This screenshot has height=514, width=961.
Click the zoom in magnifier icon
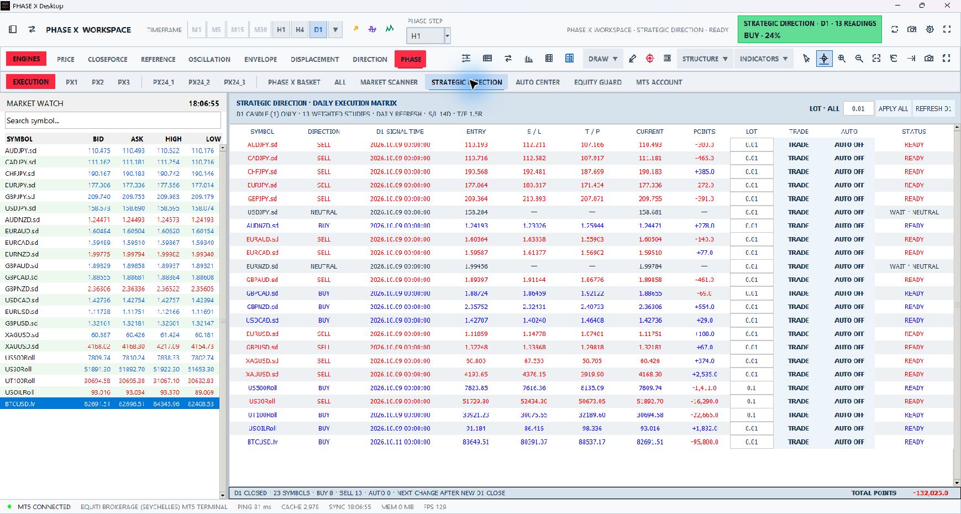pyautogui.click(x=842, y=59)
